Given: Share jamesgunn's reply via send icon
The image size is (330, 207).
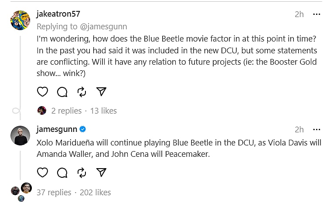Looking at the screenshot, I should (x=101, y=172).
